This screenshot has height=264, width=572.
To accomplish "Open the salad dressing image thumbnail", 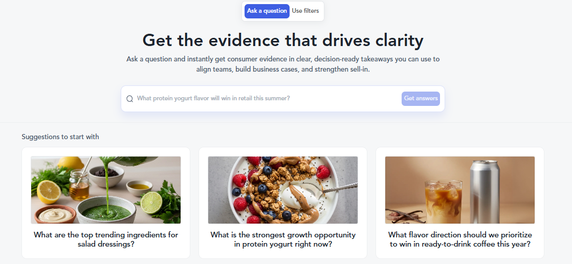I will pyautogui.click(x=106, y=190).
